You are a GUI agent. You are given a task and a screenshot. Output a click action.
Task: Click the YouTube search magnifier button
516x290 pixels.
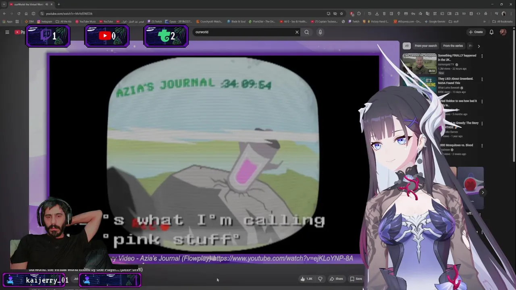307,32
